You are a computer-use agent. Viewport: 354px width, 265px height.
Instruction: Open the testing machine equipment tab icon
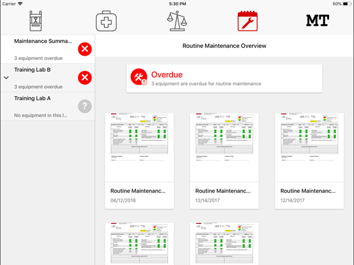click(36, 21)
